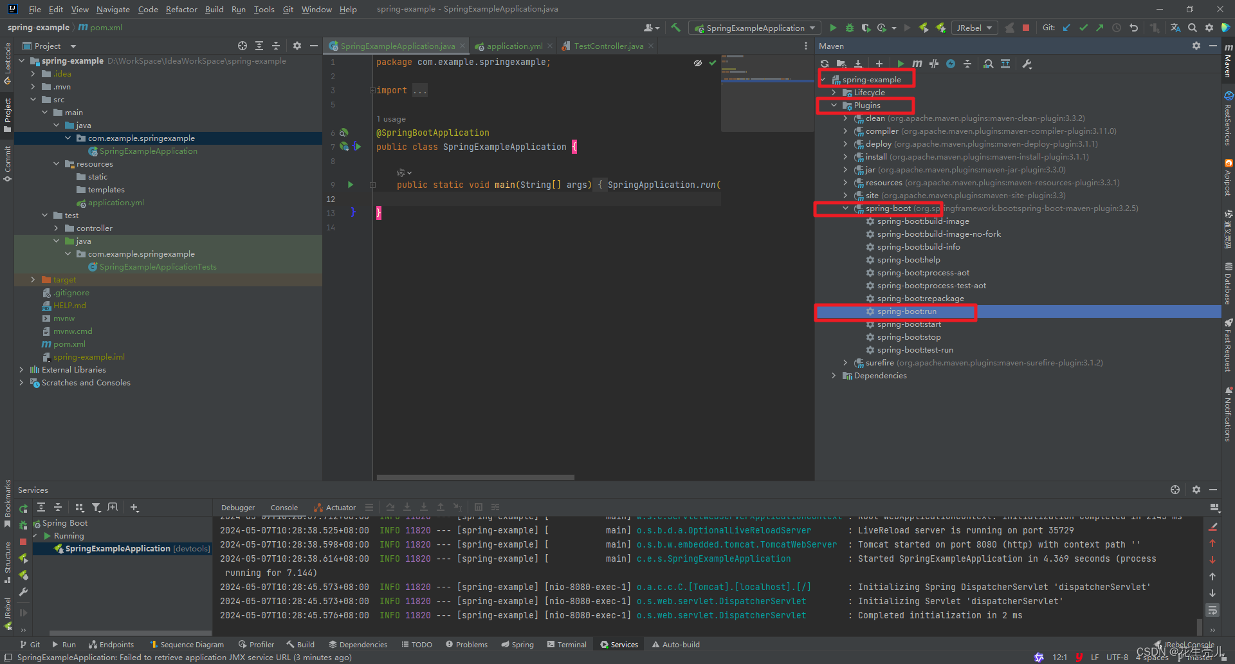Expand the surefire plugin node
Viewport: 1235px width, 664px height.
pyautogui.click(x=846, y=362)
